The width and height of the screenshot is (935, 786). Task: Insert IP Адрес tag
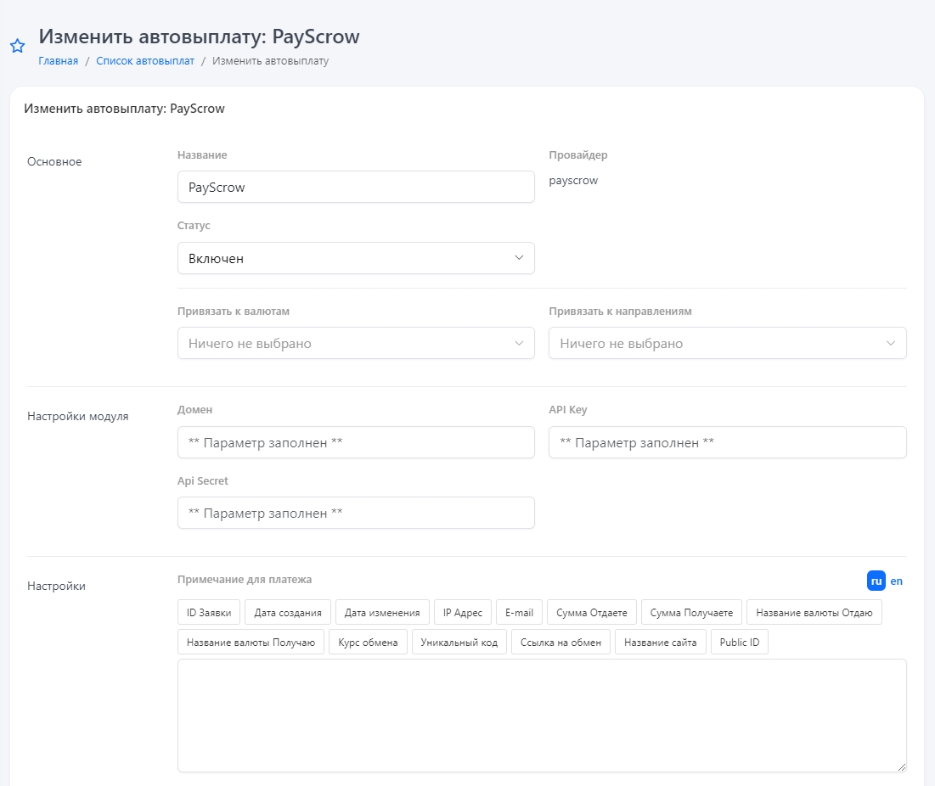[462, 612]
